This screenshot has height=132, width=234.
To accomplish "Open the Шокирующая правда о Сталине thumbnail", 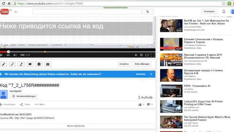I will click(171, 75).
